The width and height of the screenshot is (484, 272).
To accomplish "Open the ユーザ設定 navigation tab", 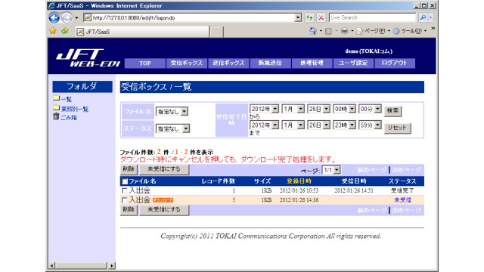I will pyautogui.click(x=353, y=63).
